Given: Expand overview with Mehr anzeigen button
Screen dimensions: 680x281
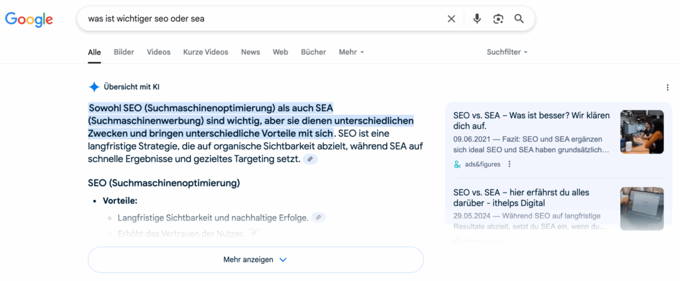Looking at the screenshot, I should [256, 260].
